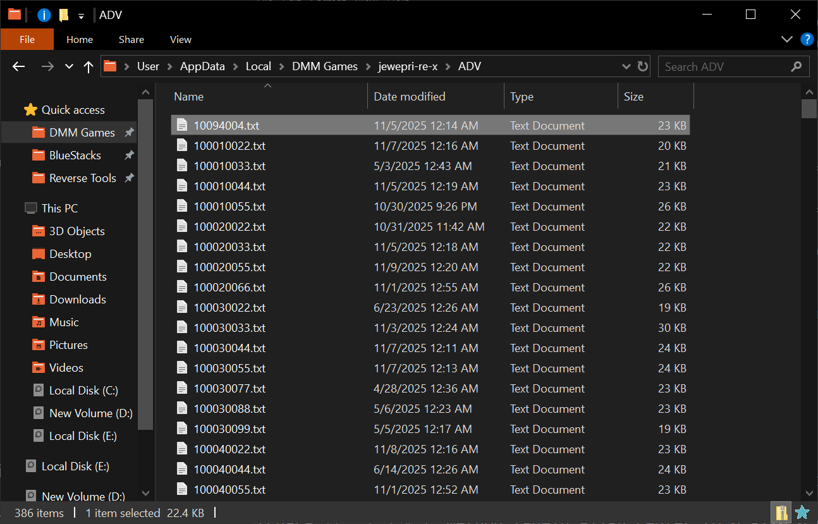Open the Help question mark icon
Screen dimensions: 818x524
coord(807,39)
